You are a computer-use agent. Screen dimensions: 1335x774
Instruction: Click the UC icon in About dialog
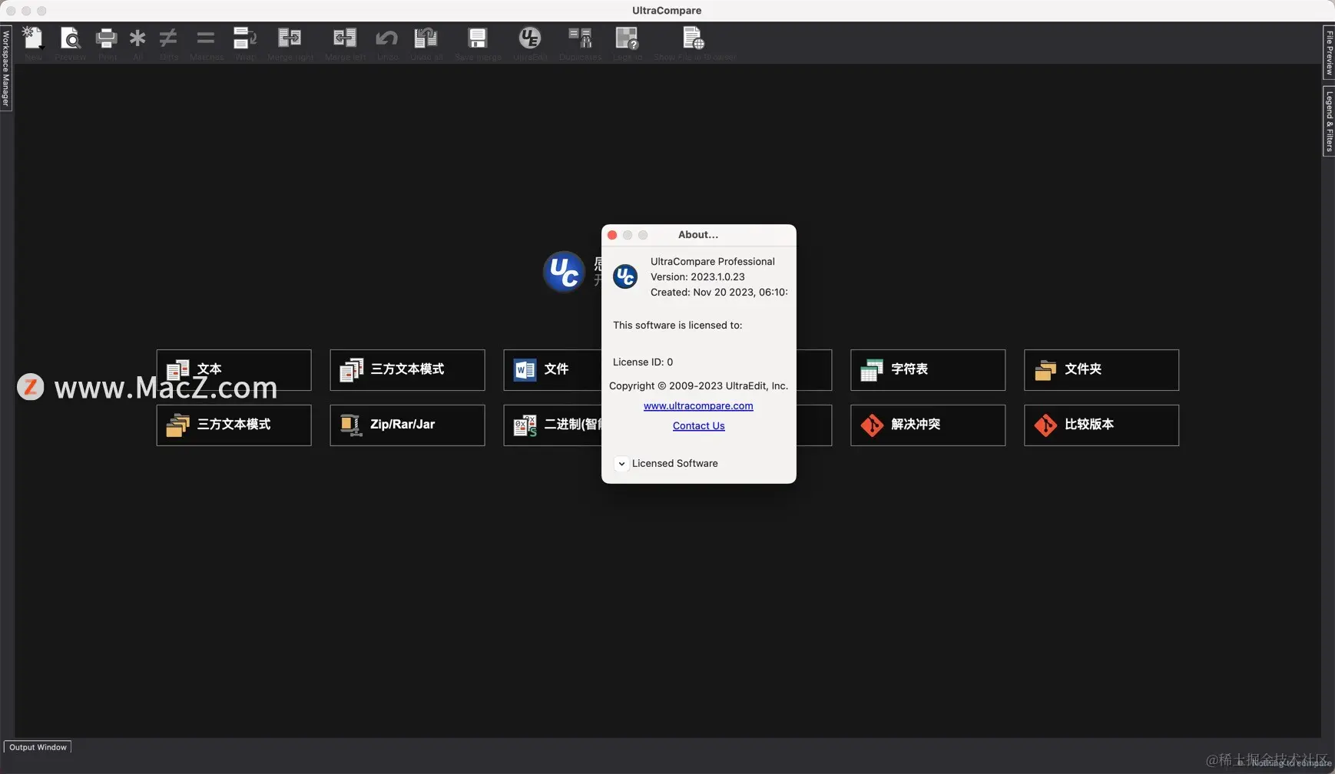coord(625,276)
